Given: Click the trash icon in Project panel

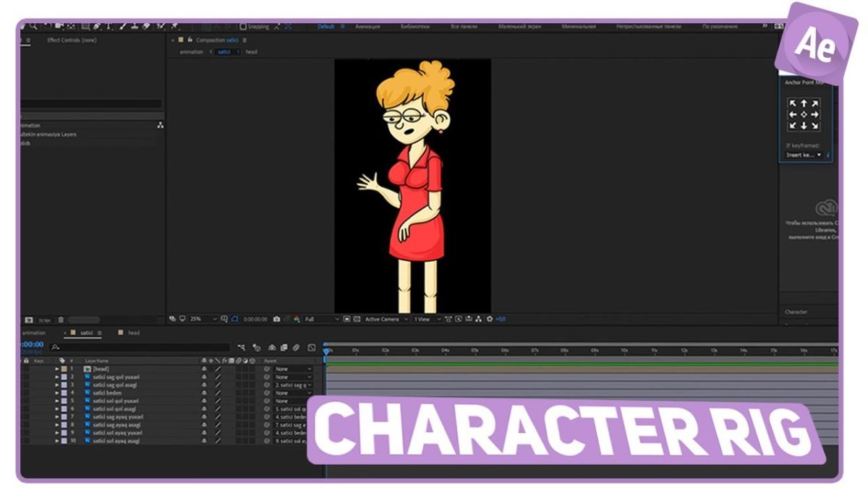Looking at the screenshot, I should [x=61, y=320].
